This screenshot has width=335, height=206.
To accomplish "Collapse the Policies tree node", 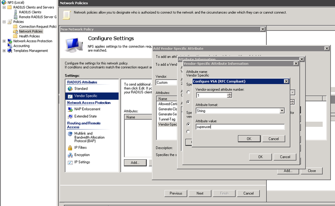I will (4, 22).
